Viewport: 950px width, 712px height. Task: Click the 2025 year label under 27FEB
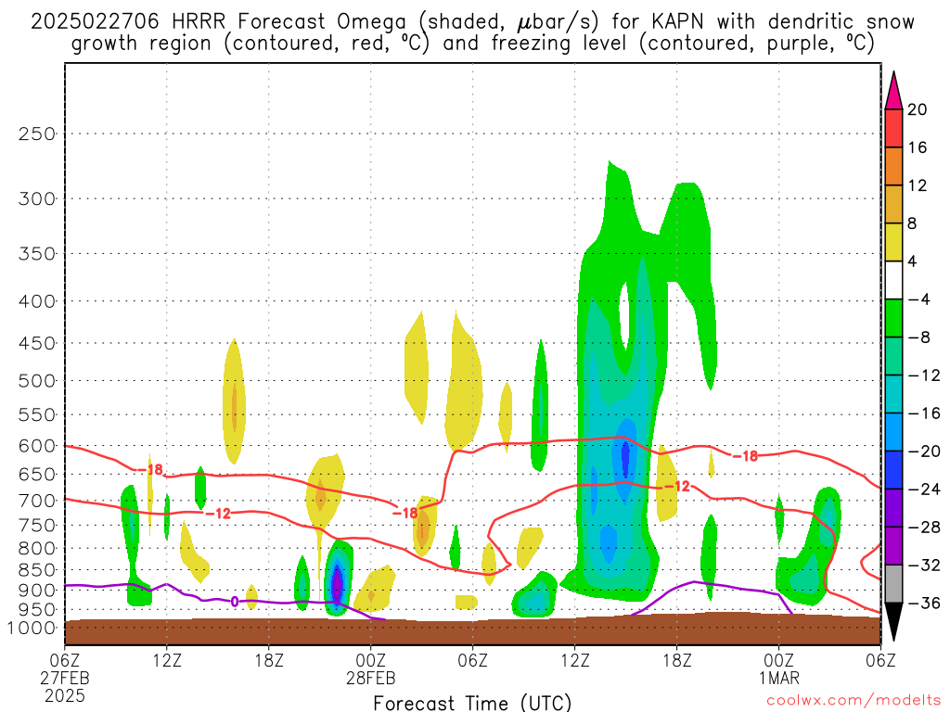65,696
